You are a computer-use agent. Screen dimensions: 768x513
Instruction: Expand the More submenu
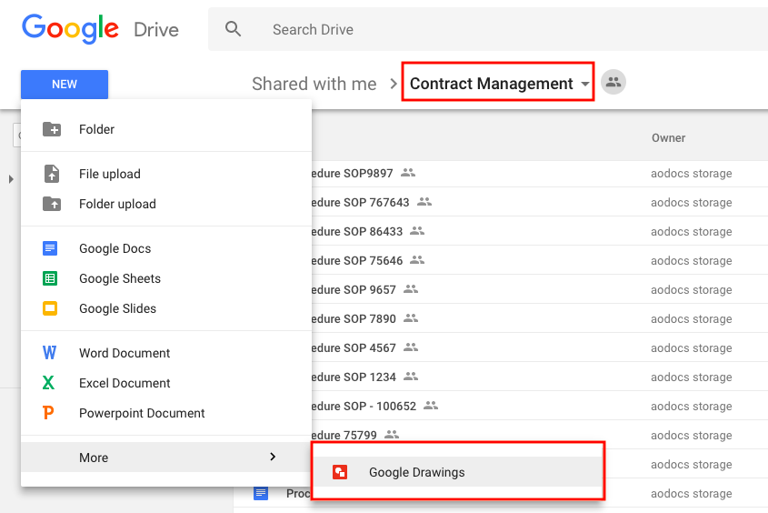pyautogui.click(x=166, y=458)
